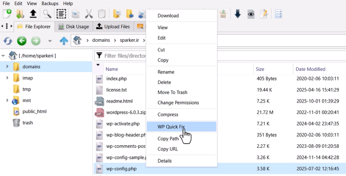
Task: Click the Download dark arrow toolbar icon
Action: (x=238, y=14)
